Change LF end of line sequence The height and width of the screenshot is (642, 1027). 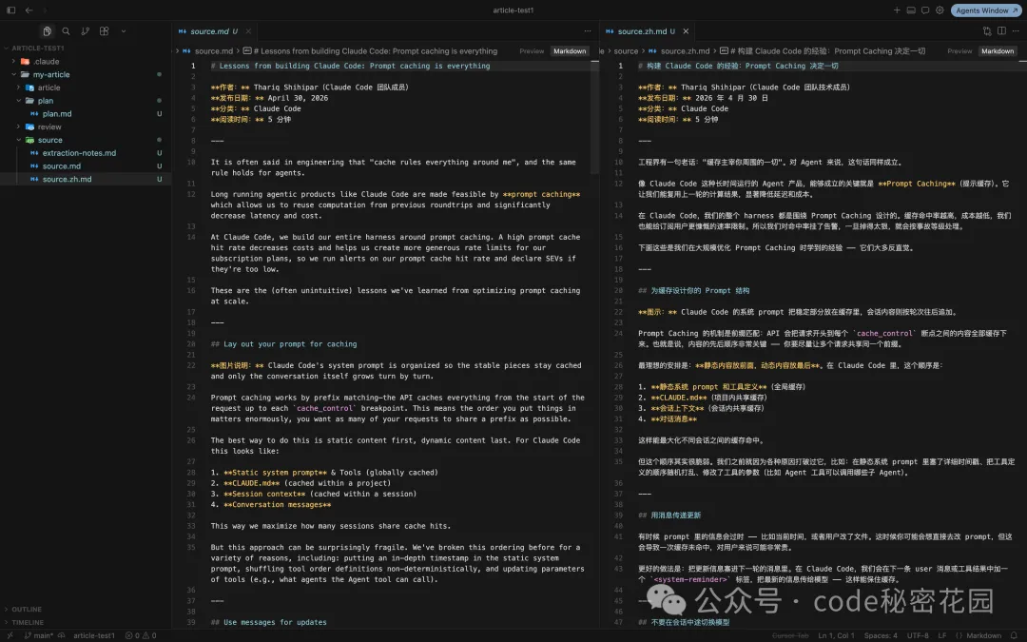[x=941, y=635]
